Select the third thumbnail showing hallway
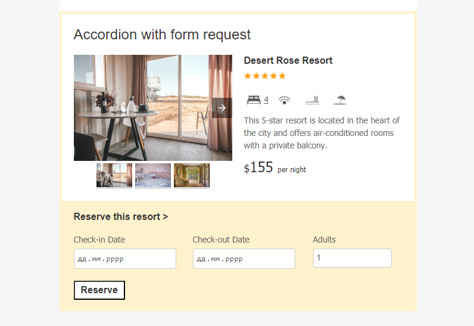Screen dimensions: 474x326 192,175
